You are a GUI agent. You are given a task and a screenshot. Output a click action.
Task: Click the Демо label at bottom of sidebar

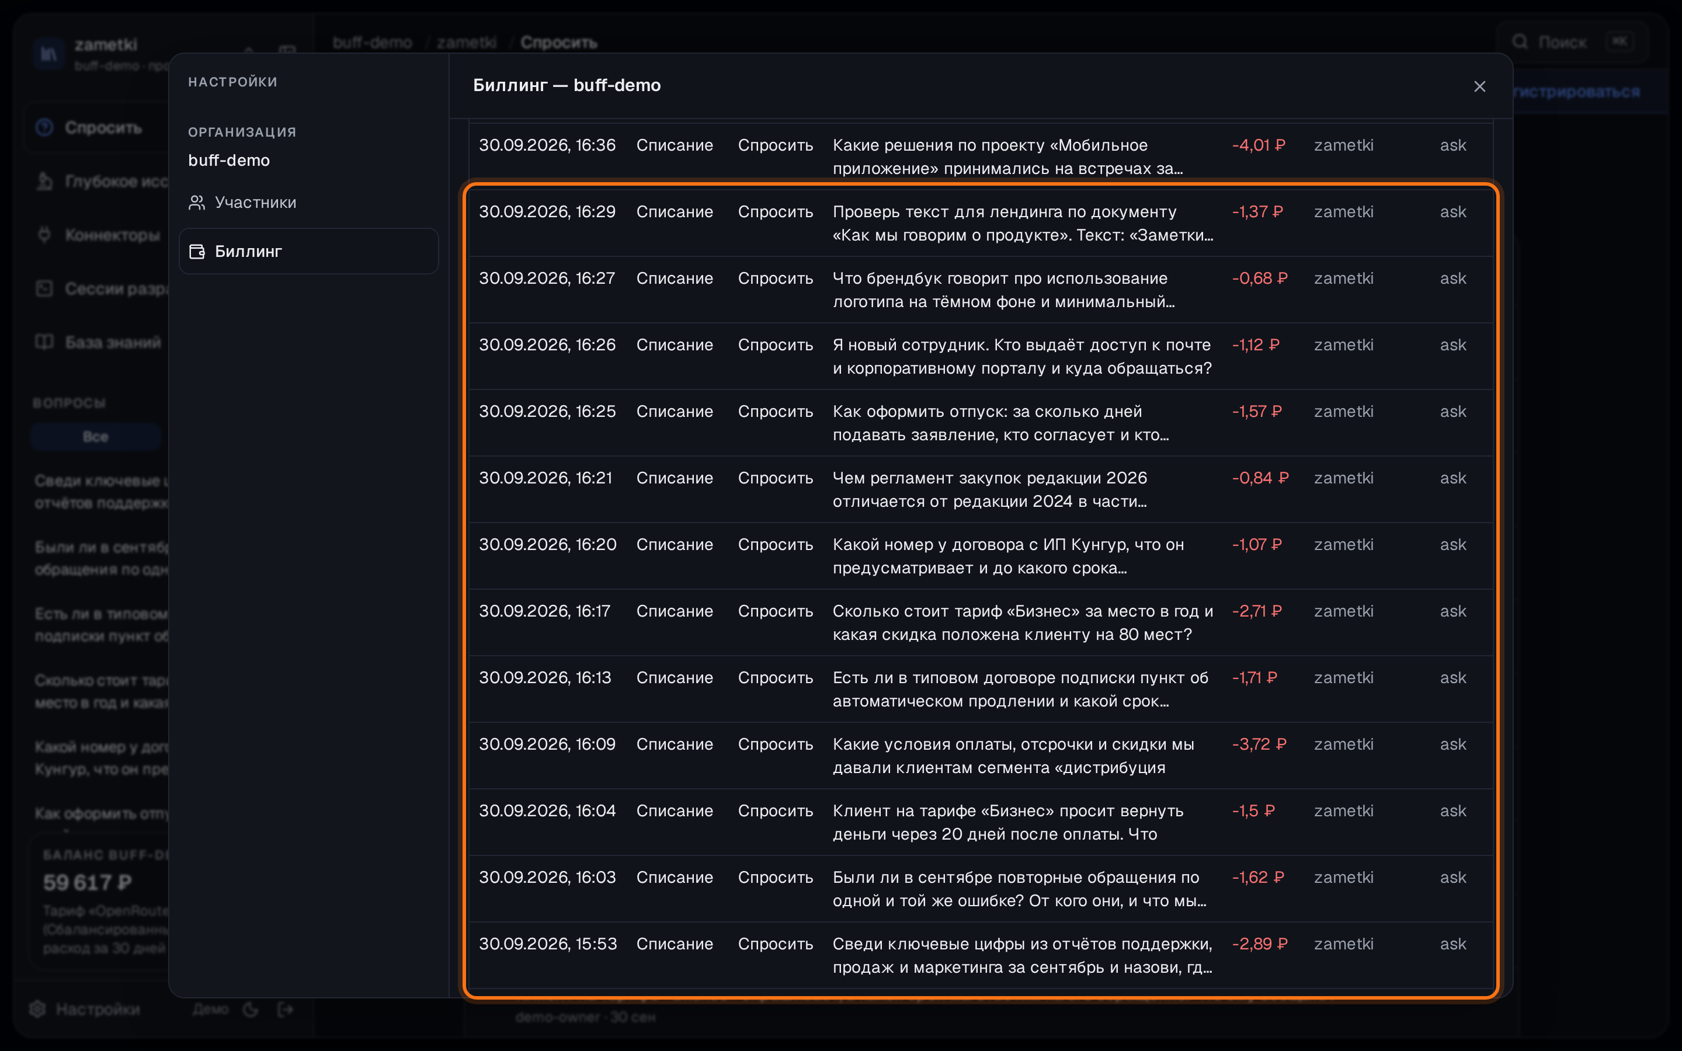[x=211, y=1010]
